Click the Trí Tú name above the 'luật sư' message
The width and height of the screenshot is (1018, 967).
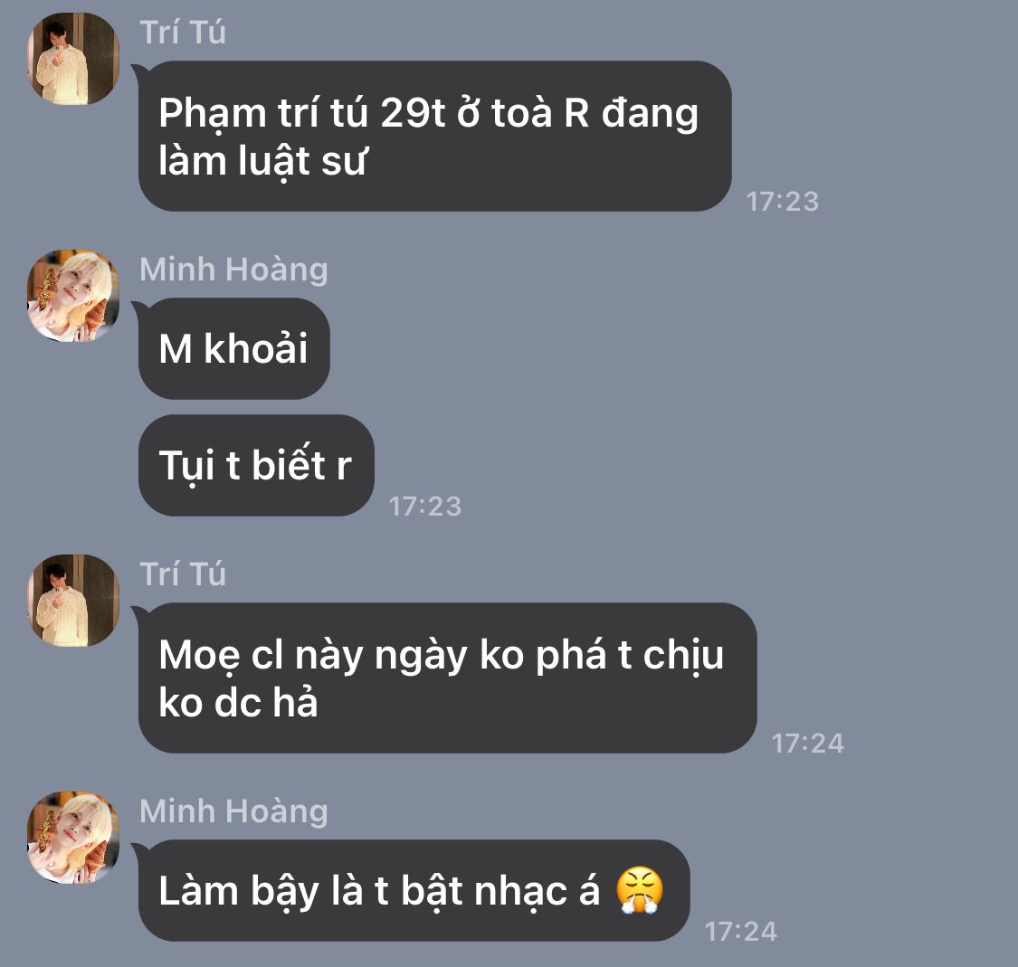point(183,33)
